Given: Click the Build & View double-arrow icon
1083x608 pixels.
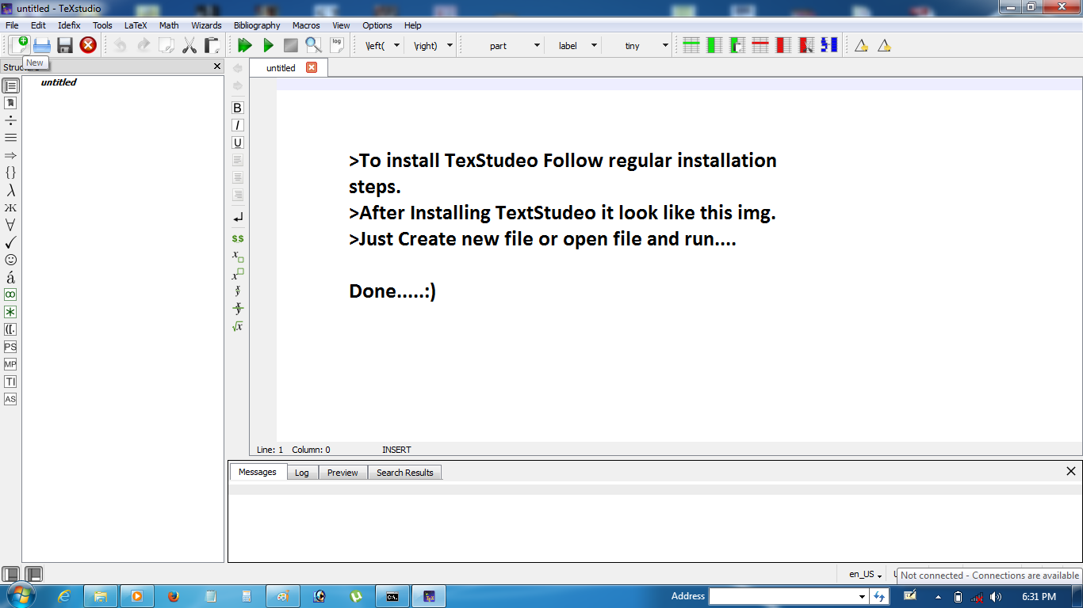Looking at the screenshot, I should [244, 45].
